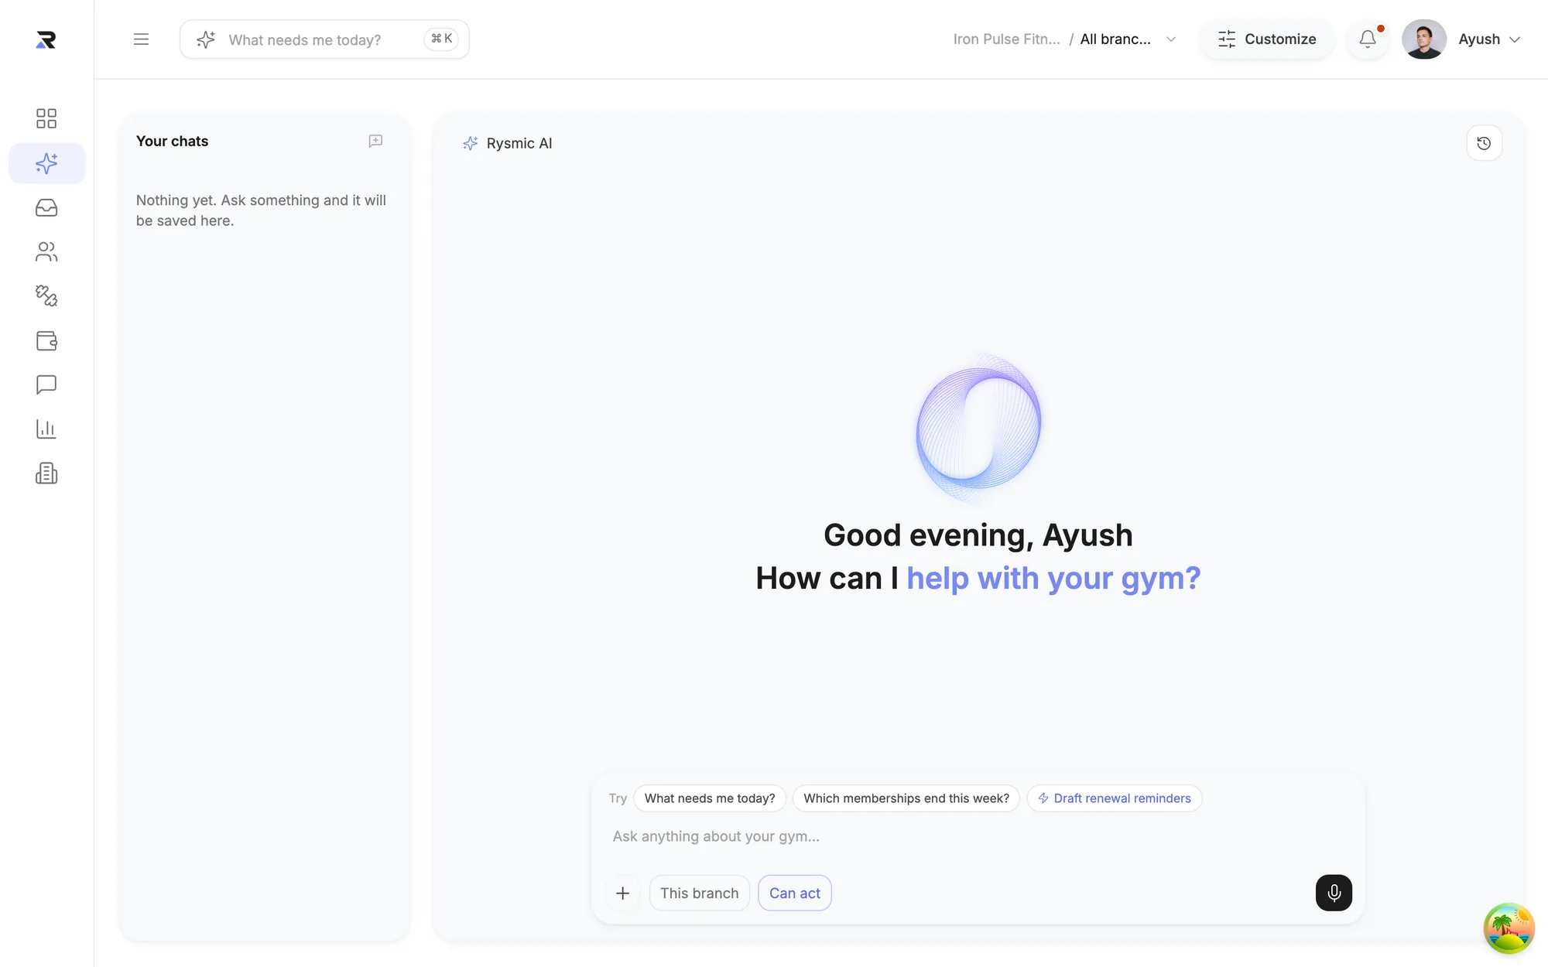
Task: Toggle the Can act mode
Action: [795, 894]
